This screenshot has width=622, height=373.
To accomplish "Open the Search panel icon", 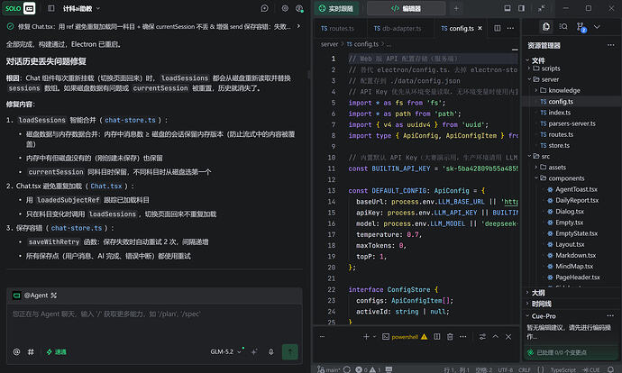I will coord(563,26).
